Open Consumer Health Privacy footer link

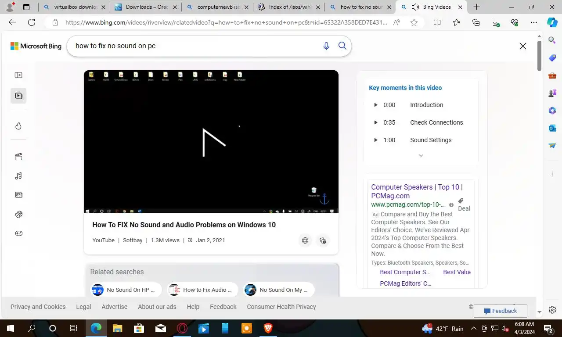(281, 307)
